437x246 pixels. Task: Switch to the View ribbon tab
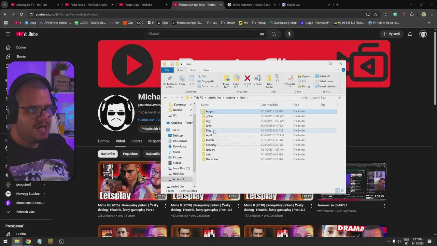206,70
